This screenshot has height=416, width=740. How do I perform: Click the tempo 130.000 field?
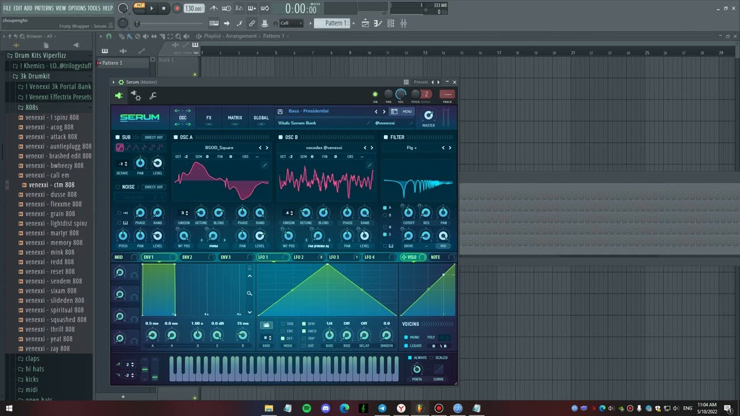194,9
